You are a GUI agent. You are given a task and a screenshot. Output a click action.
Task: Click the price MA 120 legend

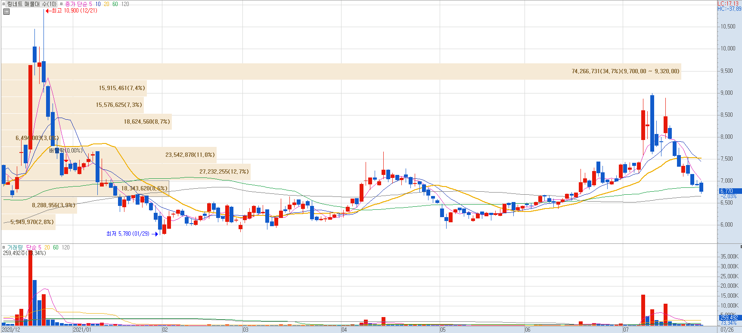click(x=125, y=4)
